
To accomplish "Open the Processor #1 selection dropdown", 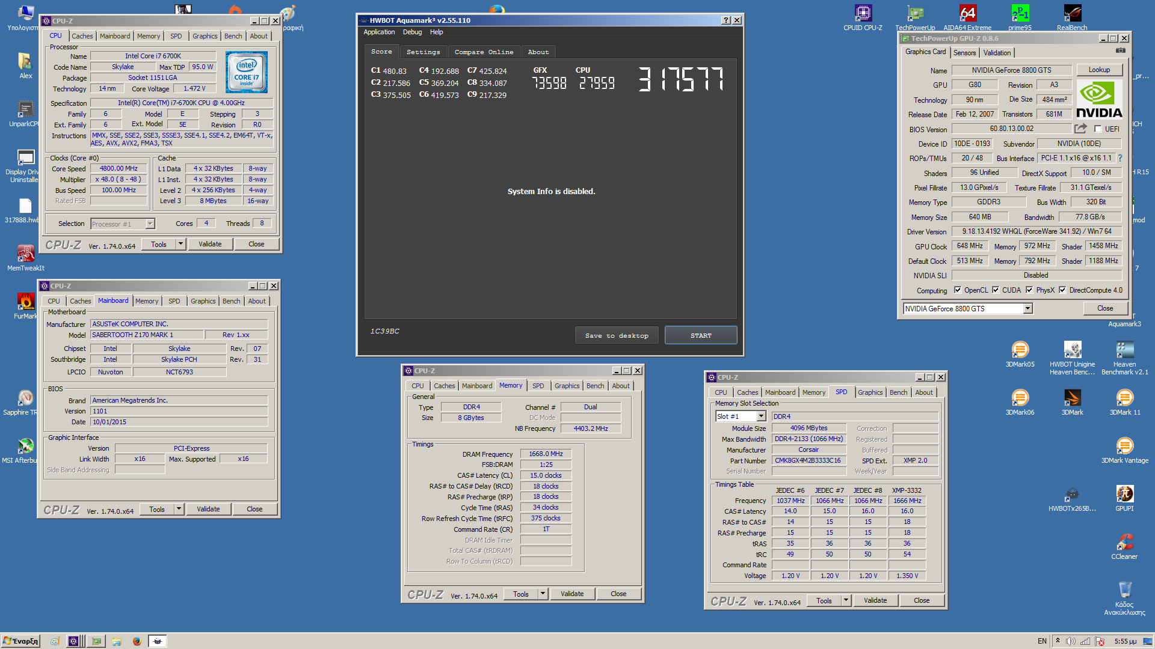I will (150, 224).
